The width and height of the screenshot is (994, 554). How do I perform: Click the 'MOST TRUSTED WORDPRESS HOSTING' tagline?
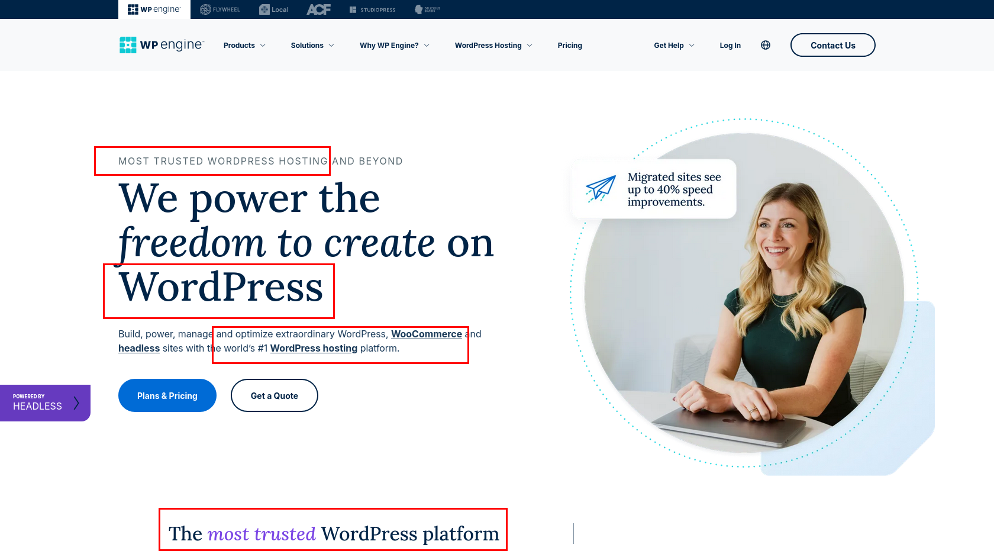[x=223, y=161]
